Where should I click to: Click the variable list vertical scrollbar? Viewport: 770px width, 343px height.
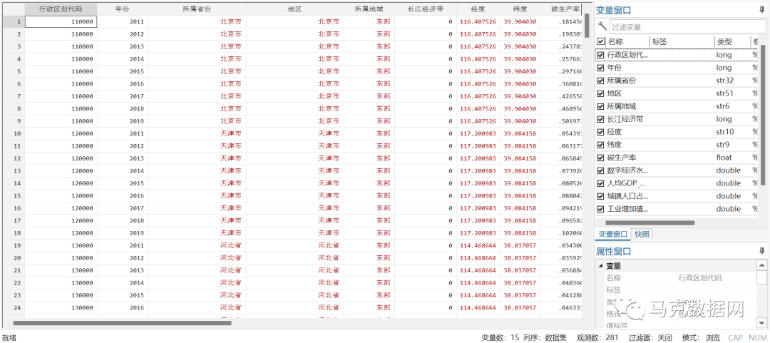pos(763,116)
